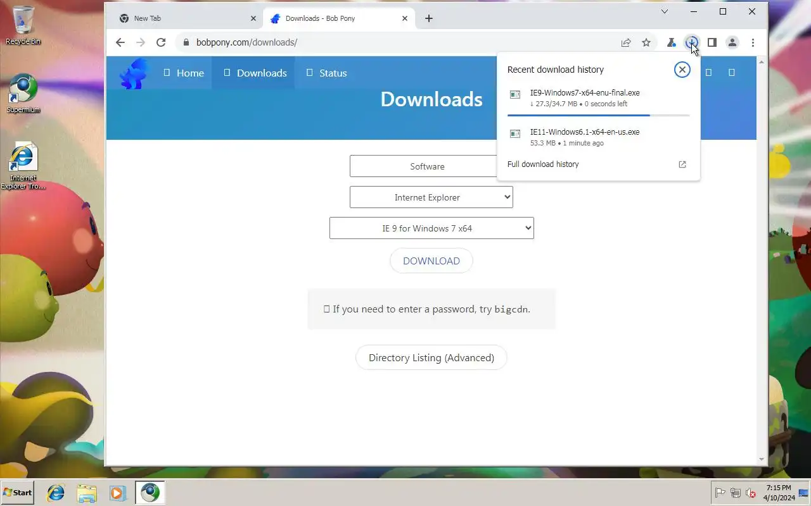Open the profile avatar menu
Image resolution: width=811 pixels, height=506 pixels.
[732, 42]
